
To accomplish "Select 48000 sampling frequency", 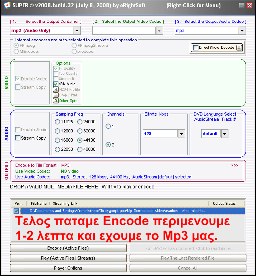I will [80, 149].
